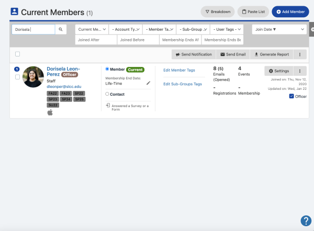Image resolution: width=314 pixels, height=231 pixels.
Task: Click the SP25 tag
Action: pyautogui.click(x=80, y=99)
